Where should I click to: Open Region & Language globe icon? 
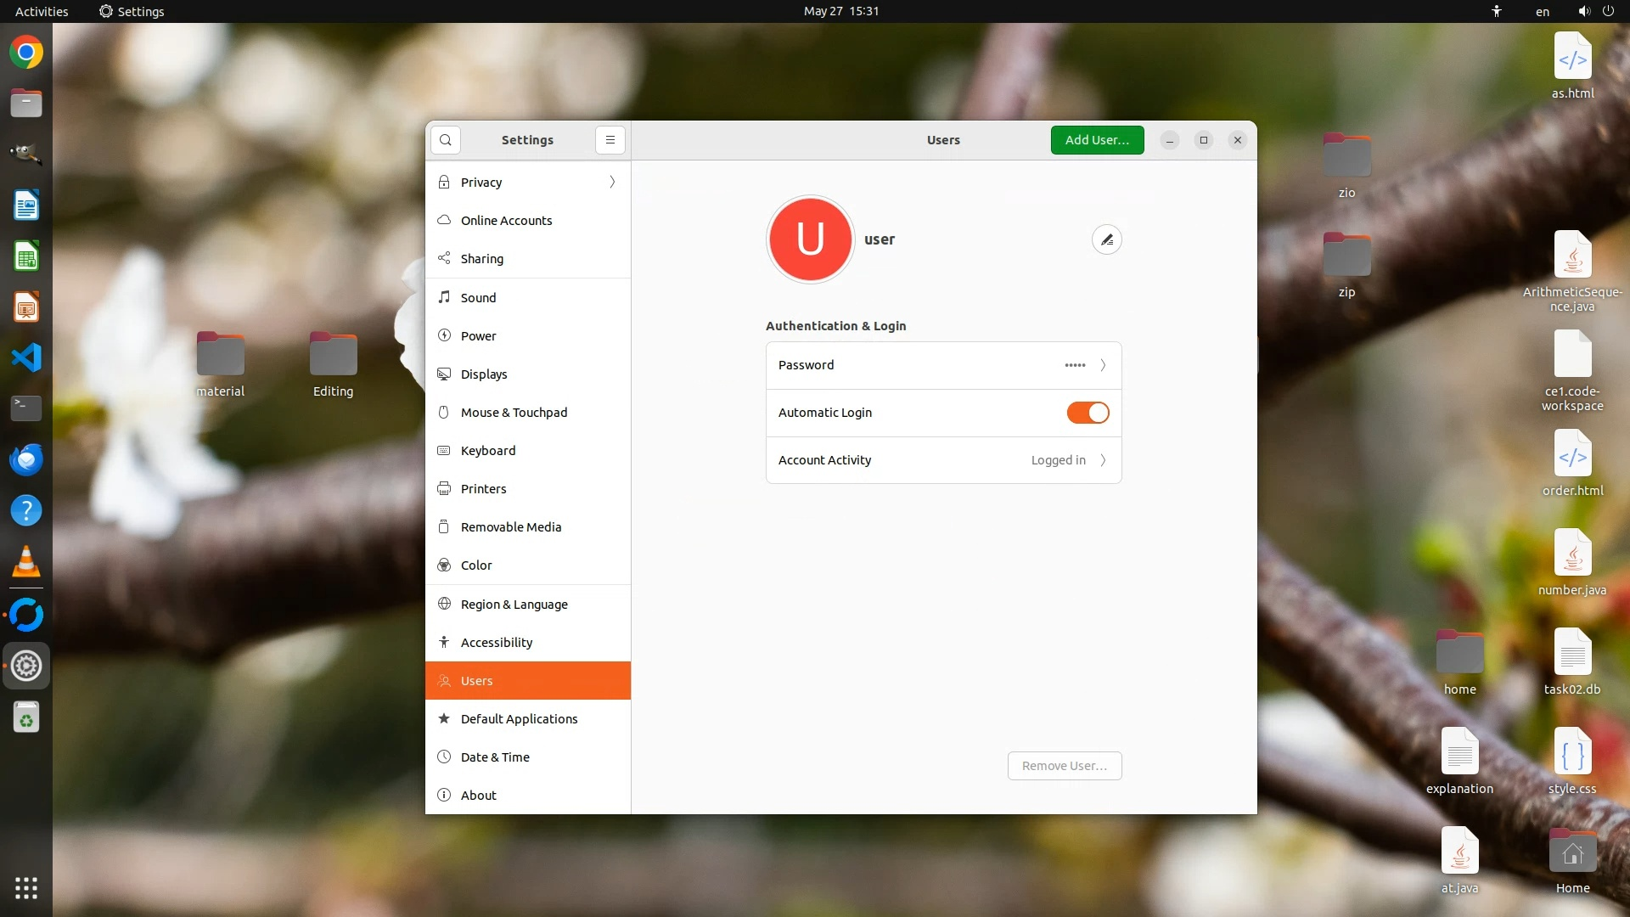click(444, 605)
